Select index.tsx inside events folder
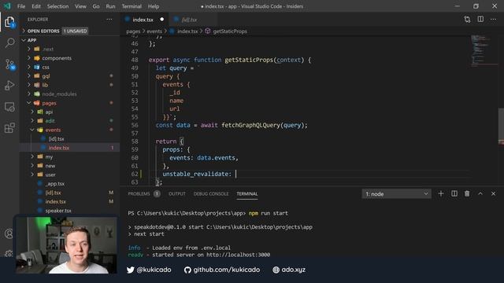504x283 pixels. coord(69,148)
